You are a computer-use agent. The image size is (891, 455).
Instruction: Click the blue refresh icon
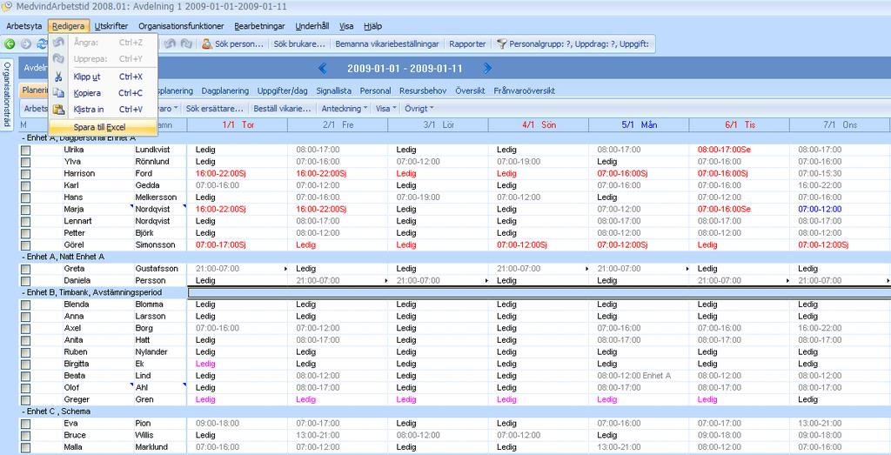click(x=42, y=43)
